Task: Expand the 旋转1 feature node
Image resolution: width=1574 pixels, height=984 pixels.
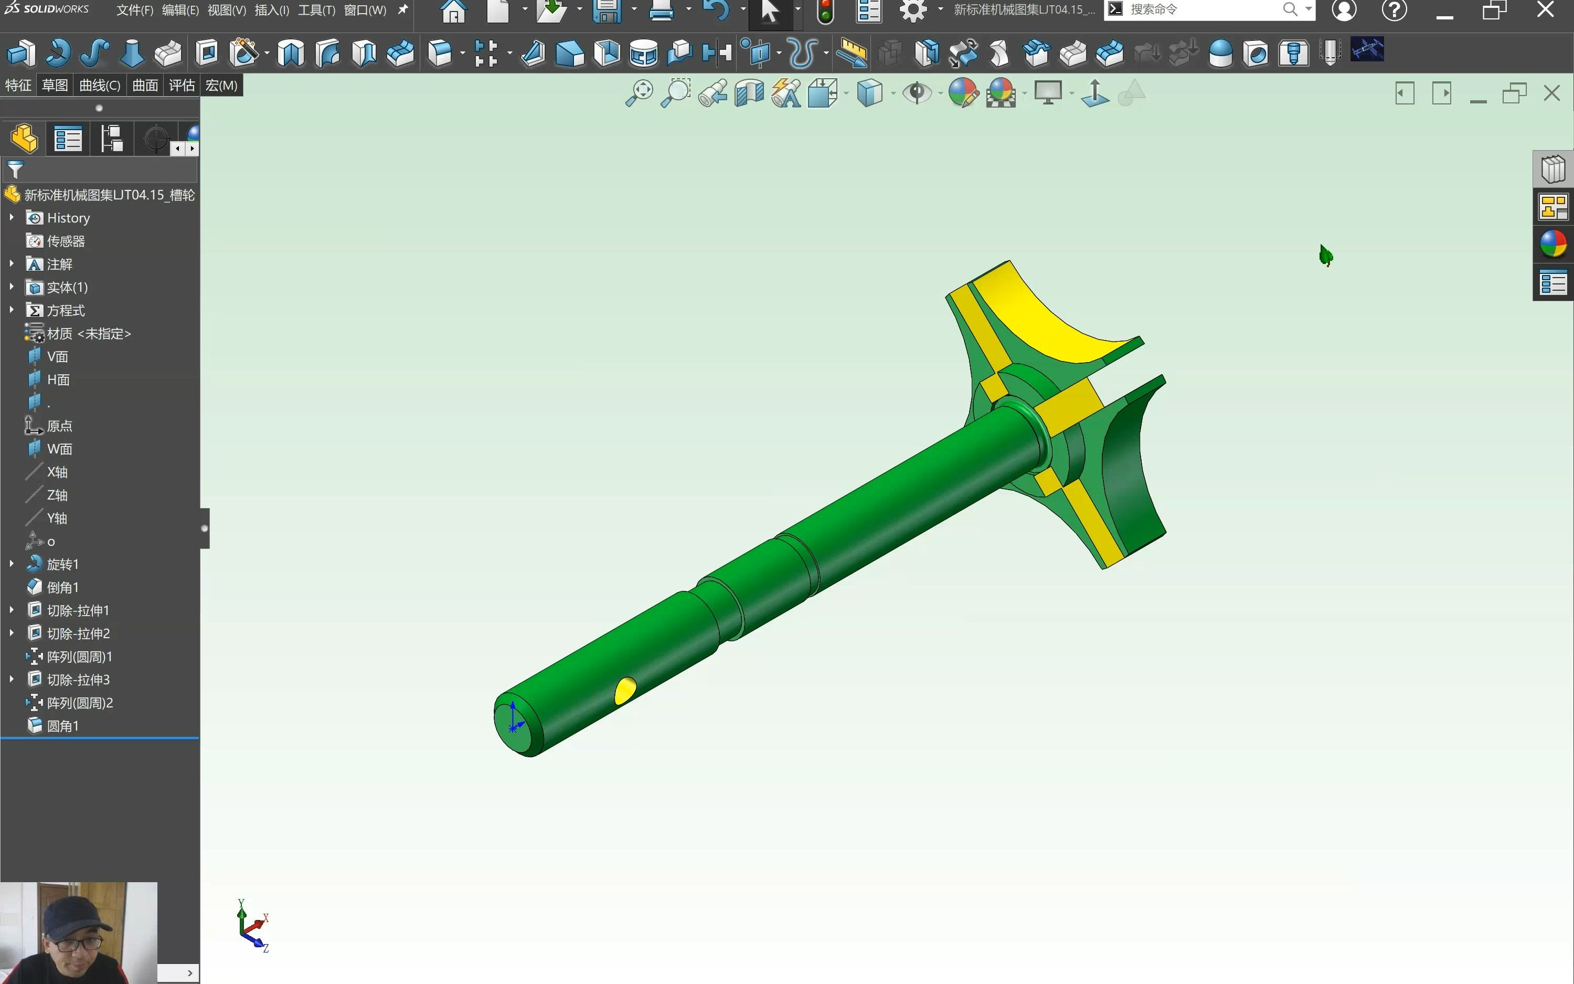Action: coord(12,564)
